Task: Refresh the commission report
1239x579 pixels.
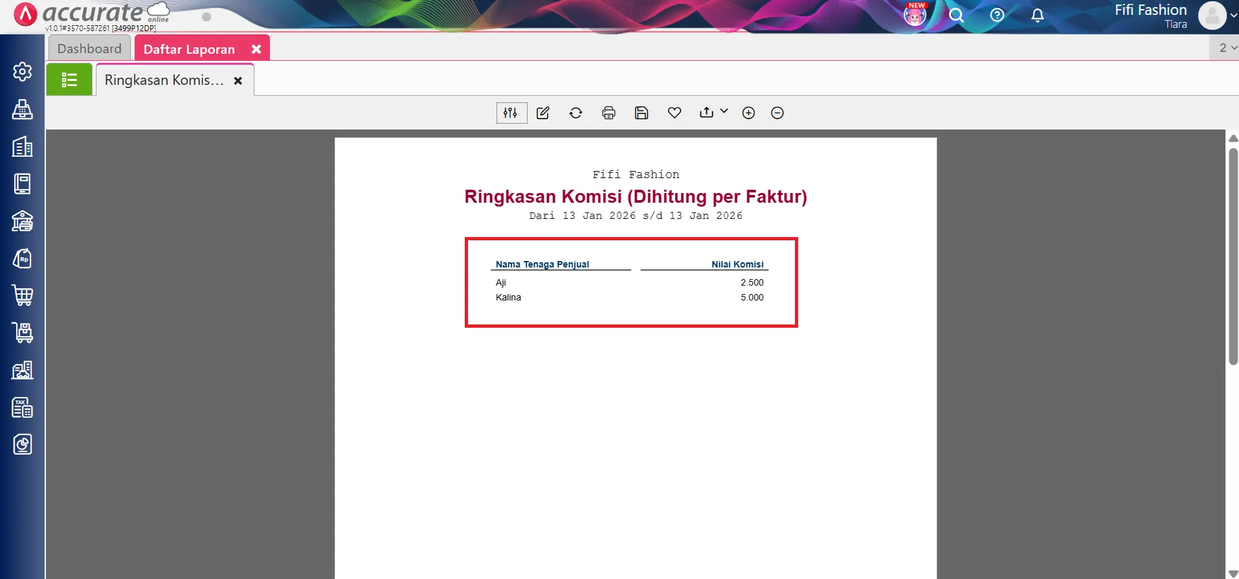Action: pos(575,113)
